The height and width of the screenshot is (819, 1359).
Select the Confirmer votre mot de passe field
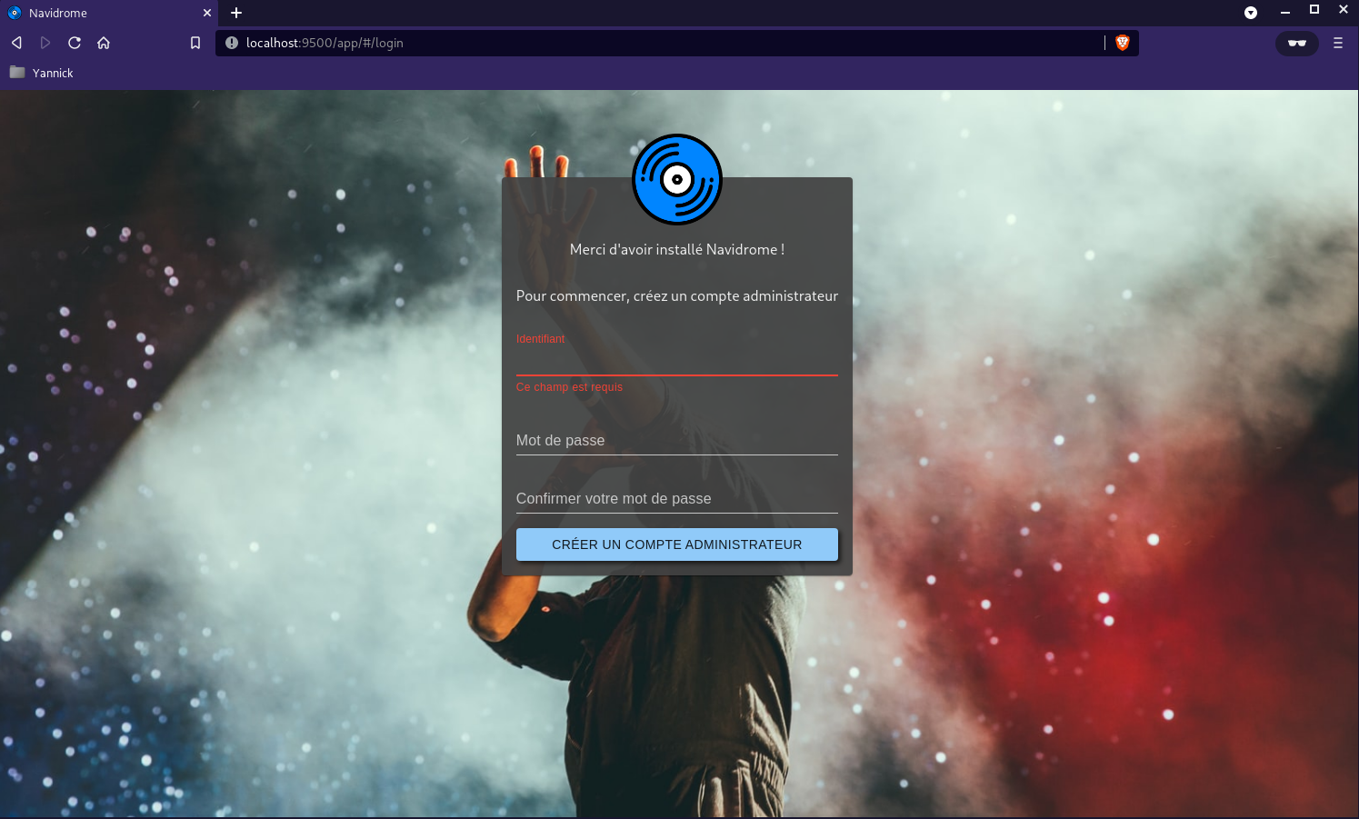pyautogui.click(x=676, y=499)
